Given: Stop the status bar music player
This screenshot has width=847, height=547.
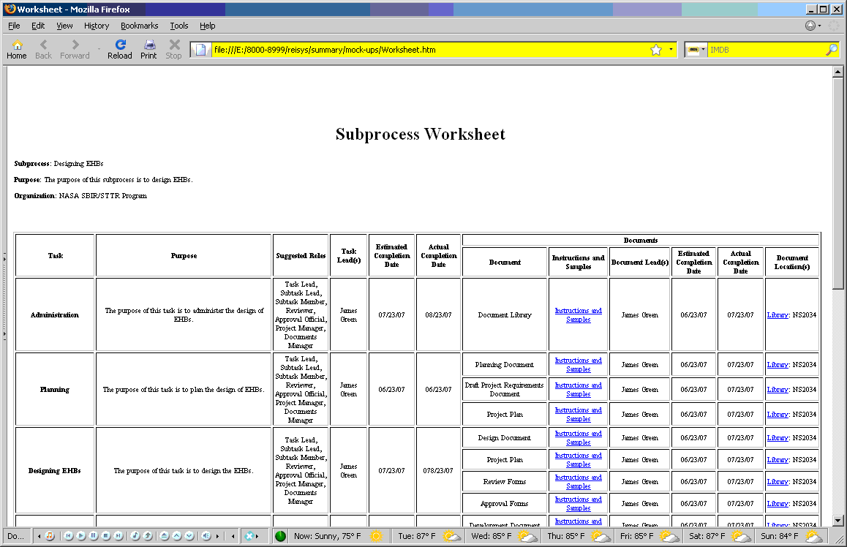Looking at the screenshot, I should point(106,536).
